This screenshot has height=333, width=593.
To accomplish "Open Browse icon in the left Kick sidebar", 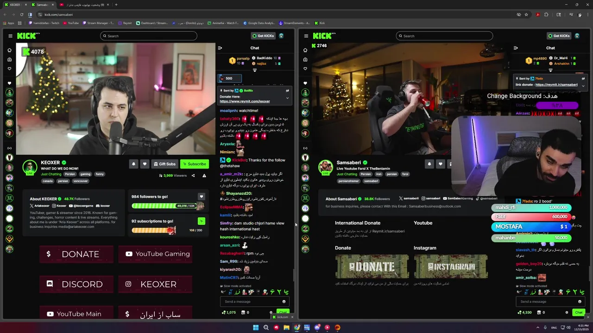I will coord(9,59).
